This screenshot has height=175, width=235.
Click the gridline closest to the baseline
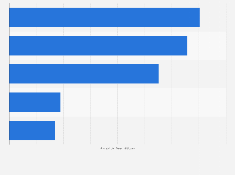[36, 74]
